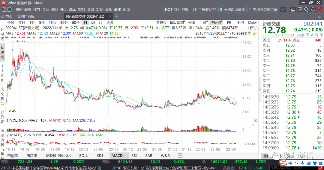Screen dimensions: 324x170
Task: Switch to the 首页 tab
Action: (7, 17)
